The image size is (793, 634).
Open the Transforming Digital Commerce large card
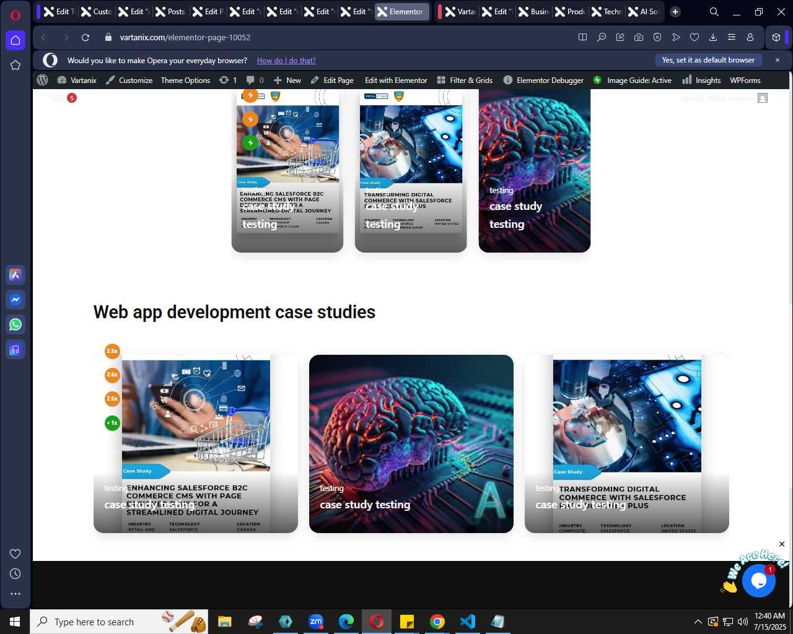tap(627, 443)
